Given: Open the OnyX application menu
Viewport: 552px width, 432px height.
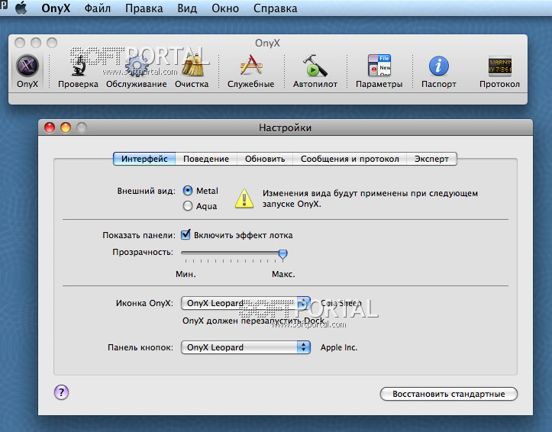Looking at the screenshot, I should [56, 8].
